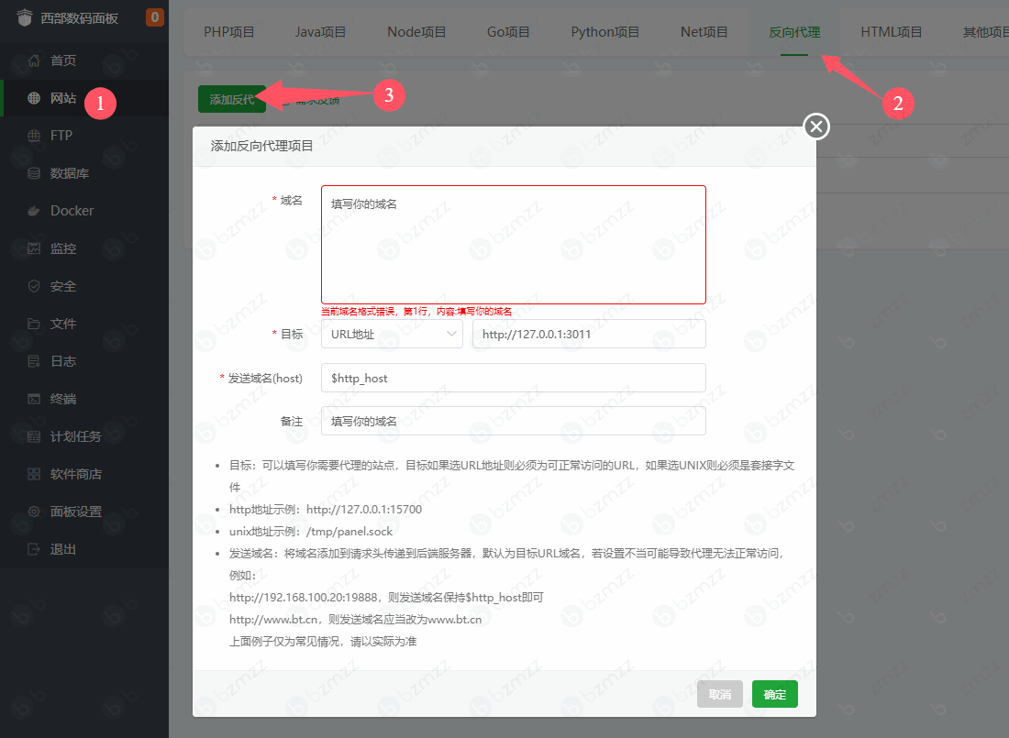
Task: Click the database icon beside 数据库
Action: [x=34, y=173]
